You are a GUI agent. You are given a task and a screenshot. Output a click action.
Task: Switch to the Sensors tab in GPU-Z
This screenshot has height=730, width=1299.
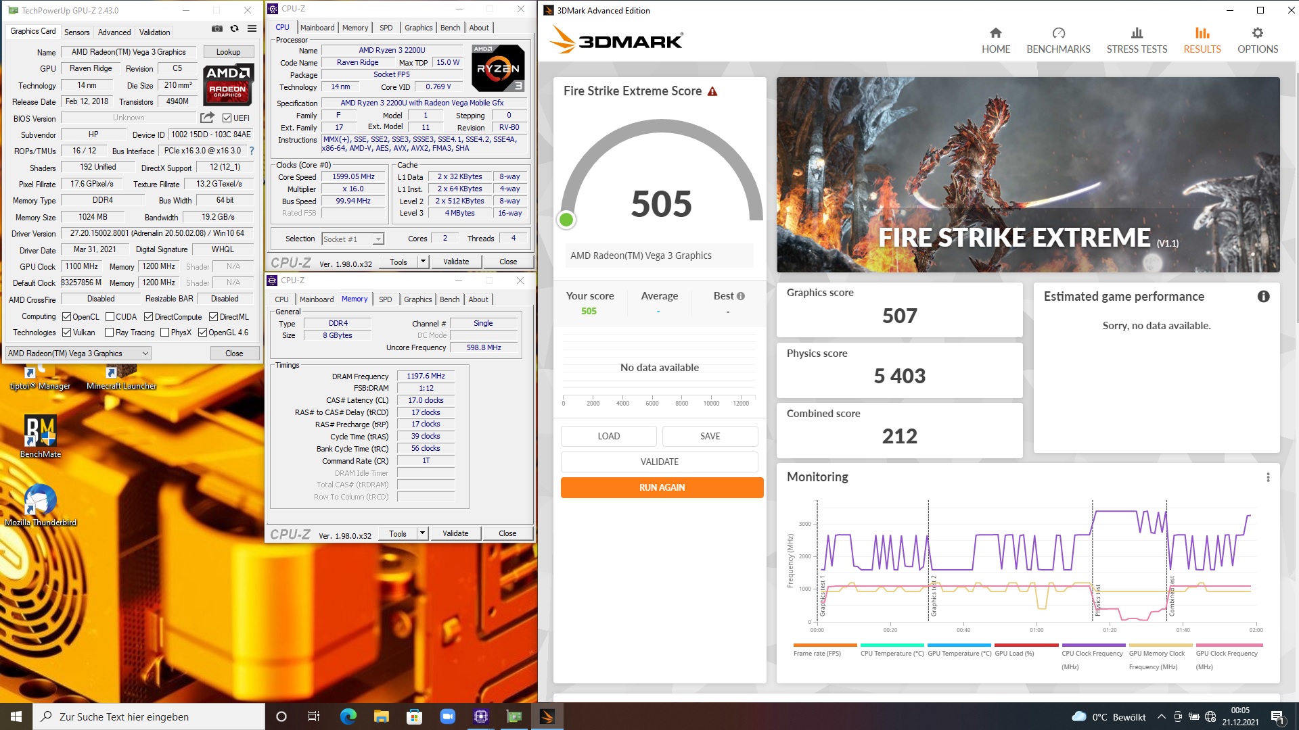tap(76, 32)
